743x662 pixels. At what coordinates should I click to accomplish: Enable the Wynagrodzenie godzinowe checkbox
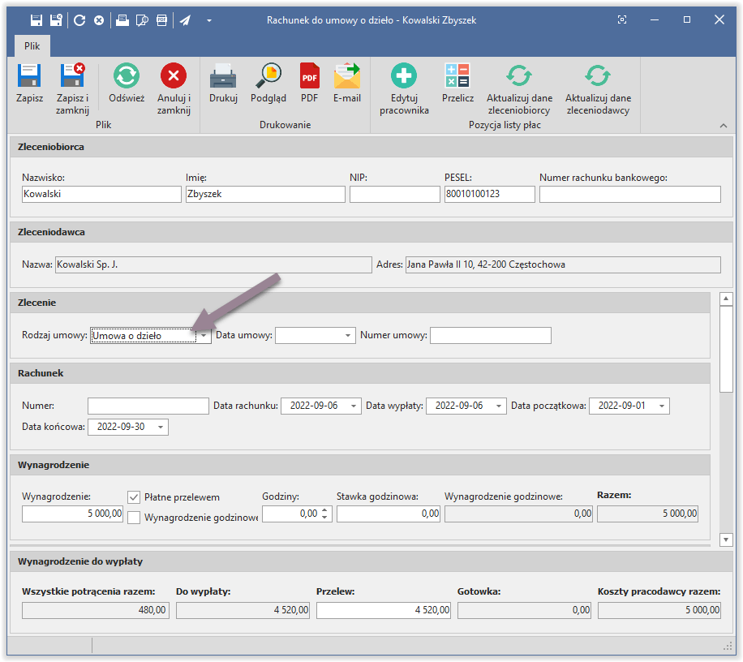click(134, 518)
